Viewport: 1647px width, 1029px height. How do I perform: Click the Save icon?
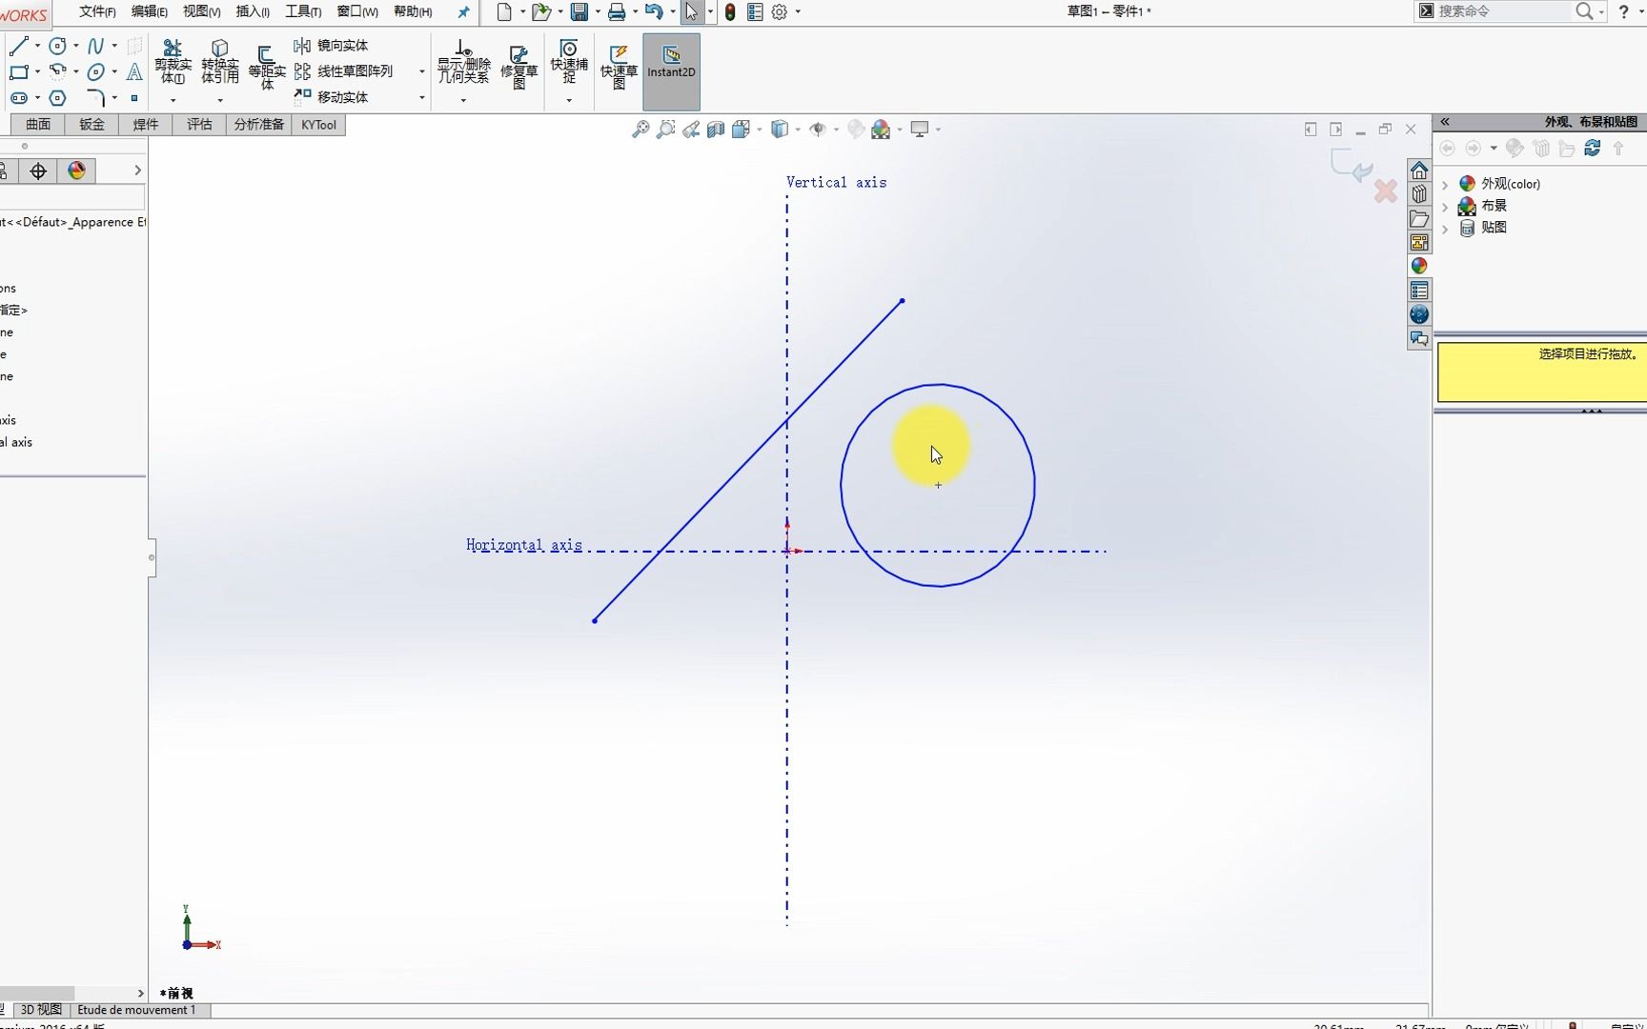coord(579,12)
